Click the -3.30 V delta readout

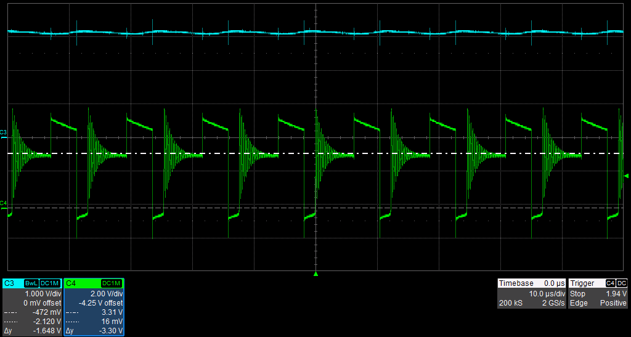(111, 331)
